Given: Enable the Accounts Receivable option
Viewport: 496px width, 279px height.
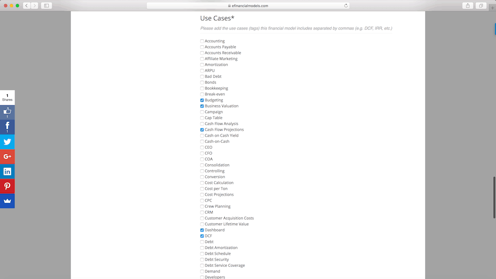Looking at the screenshot, I should coord(202,53).
